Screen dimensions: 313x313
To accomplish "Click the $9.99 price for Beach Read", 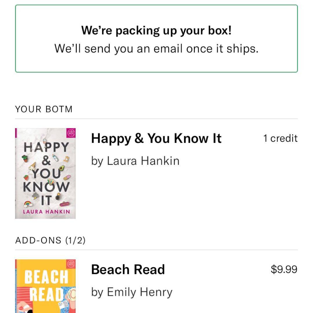I will pyautogui.click(x=284, y=270).
